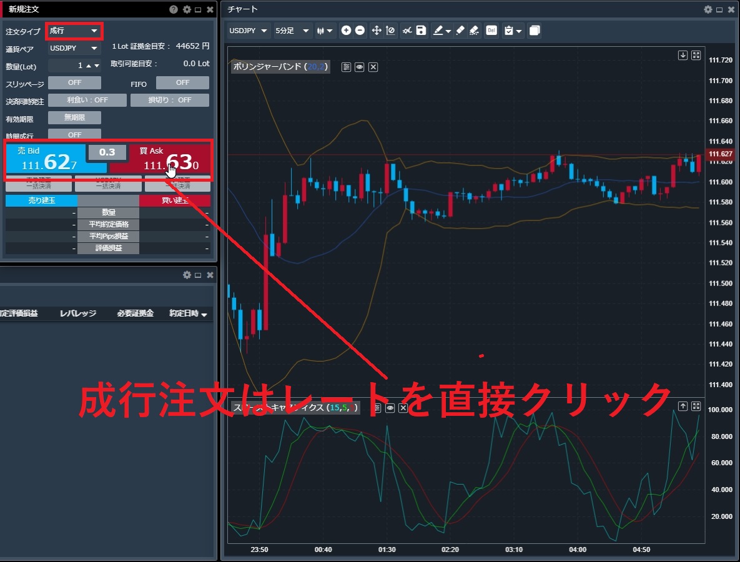Click the 無期限 expiration button
The image size is (740, 562).
[x=74, y=117]
